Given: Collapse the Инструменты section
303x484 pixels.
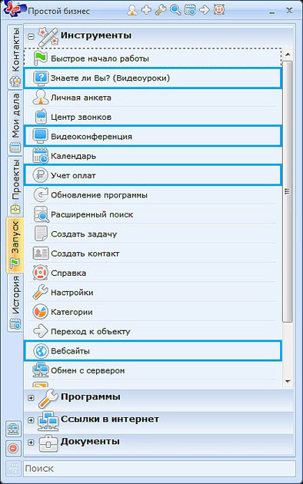Looking at the screenshot, I should tap(31, 36).
